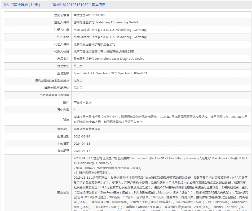The width and height of the screenshot is (252, 211).
Task: Click the 备注 label
Action: (66, 119)
